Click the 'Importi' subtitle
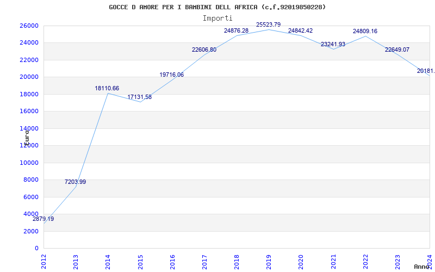435x272 pixels. (217, 18)
